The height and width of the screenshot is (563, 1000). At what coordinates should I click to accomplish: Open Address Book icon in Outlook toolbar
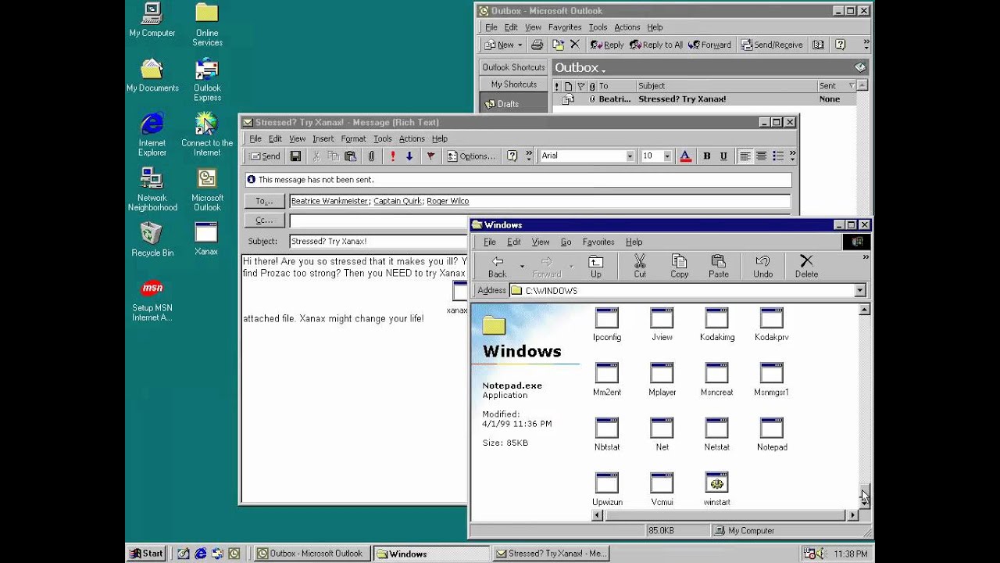pyautogui.click(x=818, y=45)
